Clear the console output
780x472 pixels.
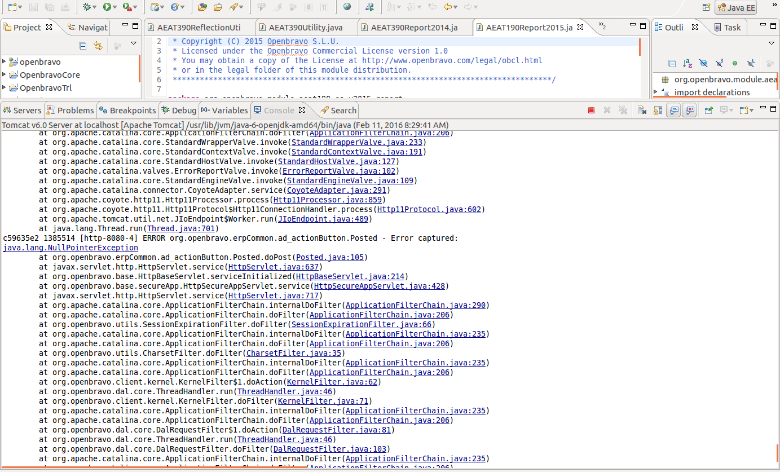(642, 111)
